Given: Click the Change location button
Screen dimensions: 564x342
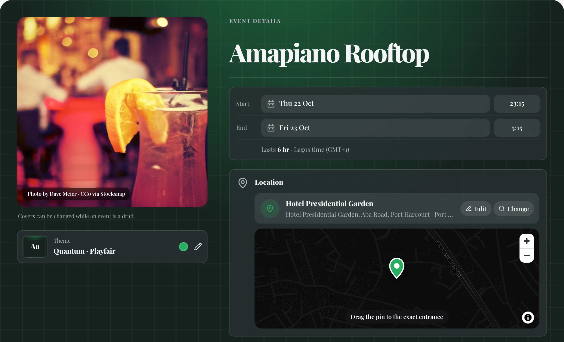Looking at the screenshot, I should pyautogui.click(x=514, y=209).
